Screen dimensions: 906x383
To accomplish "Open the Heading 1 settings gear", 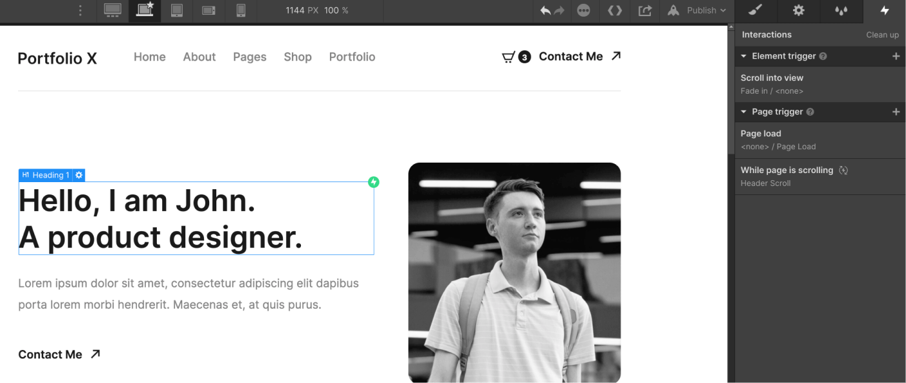I will click(x=79, y=175).
